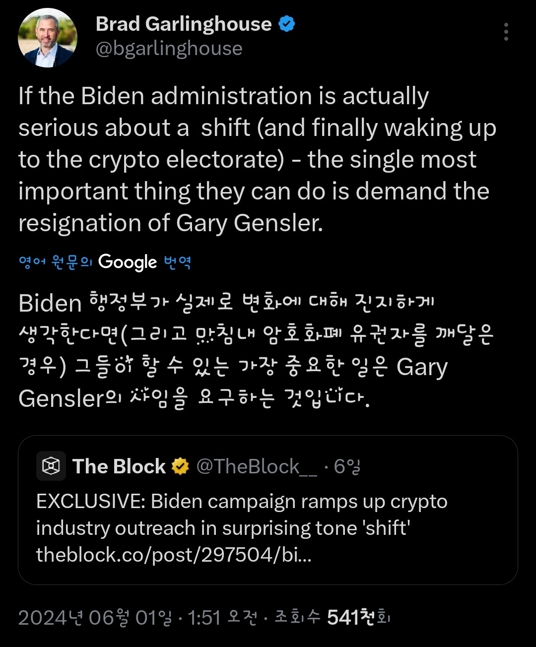
Task: Click The Block logo avatar icon
Action: coord(51,466)
